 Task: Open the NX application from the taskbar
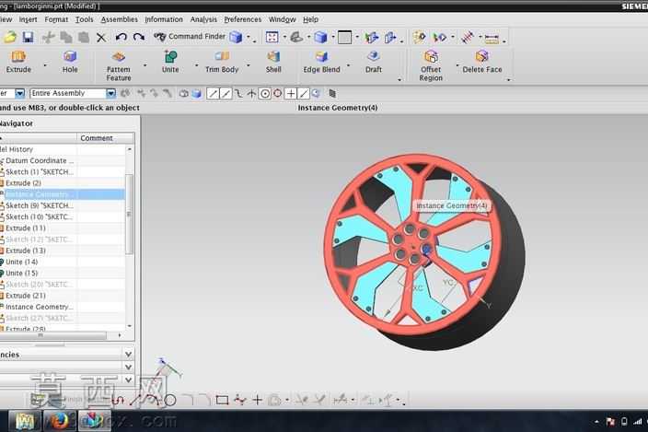click(94, 420)
